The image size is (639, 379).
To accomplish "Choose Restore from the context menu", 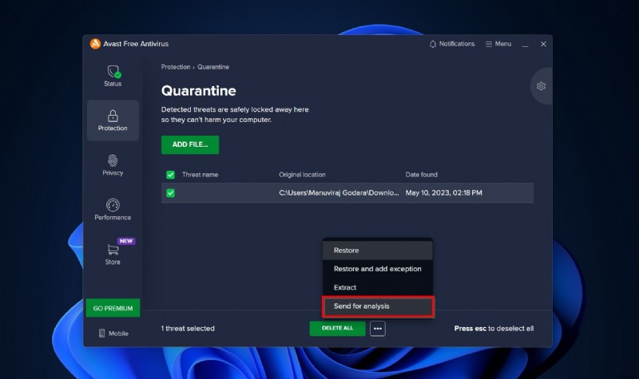I will tap(378, 251).
